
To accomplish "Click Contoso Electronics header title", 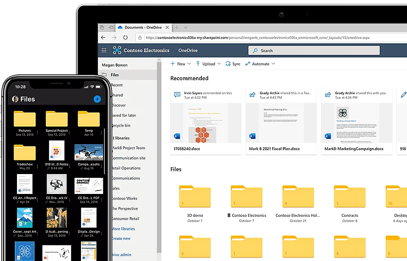I will pos(146,51).
